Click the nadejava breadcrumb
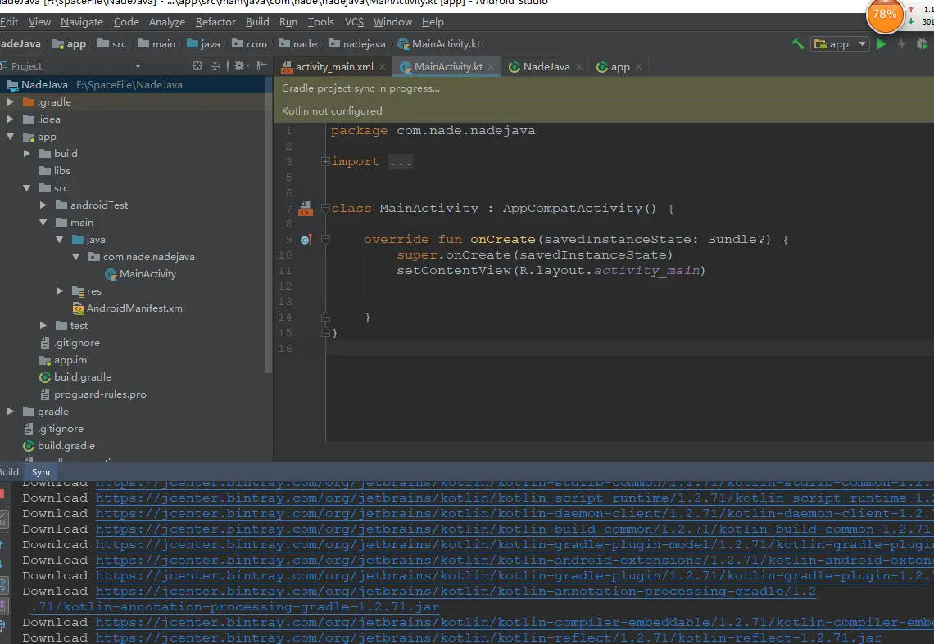 (x=357, y=44)
